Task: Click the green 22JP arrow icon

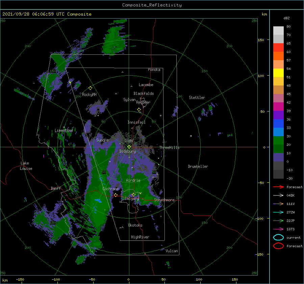Action: [x=278, y=221]
